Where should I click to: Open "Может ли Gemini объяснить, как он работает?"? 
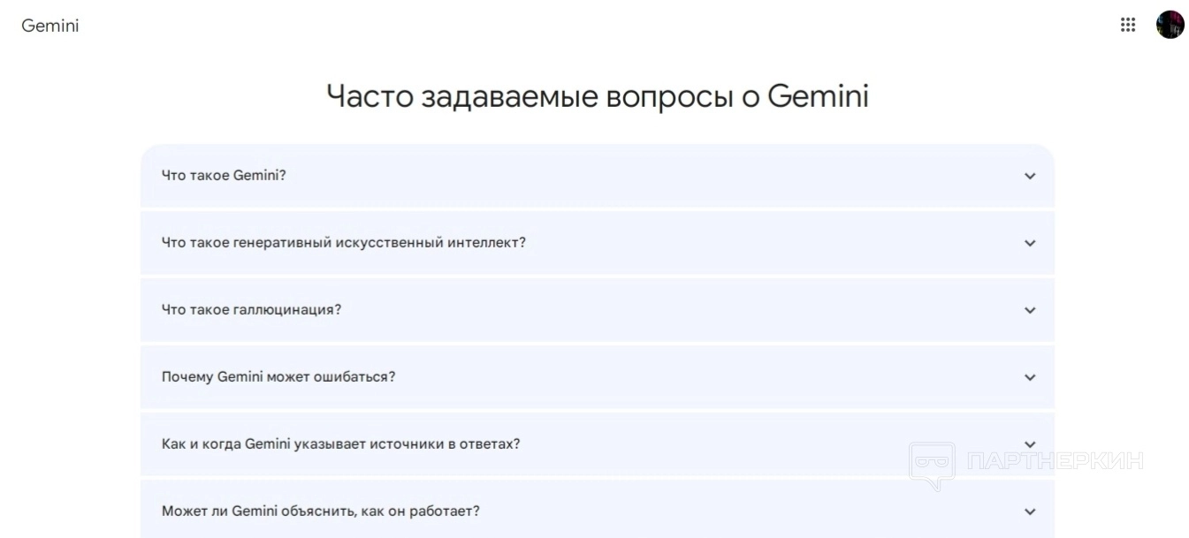[320, 511]
